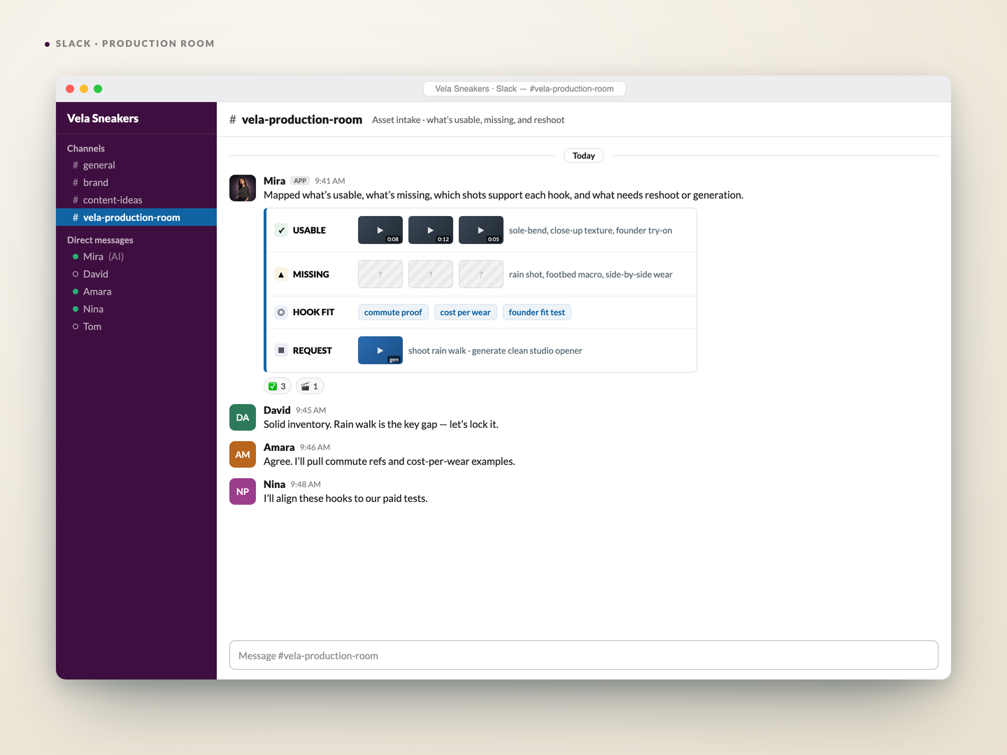The width and height of the screenshot is (1007, 755).
Task: Click the MISSING row caption text
Action: [x=591, y=274]
